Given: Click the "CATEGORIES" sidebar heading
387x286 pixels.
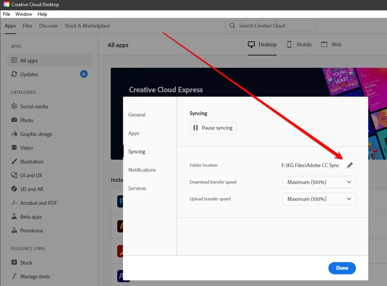Looking at the screenshot, I should coord(23,92).
